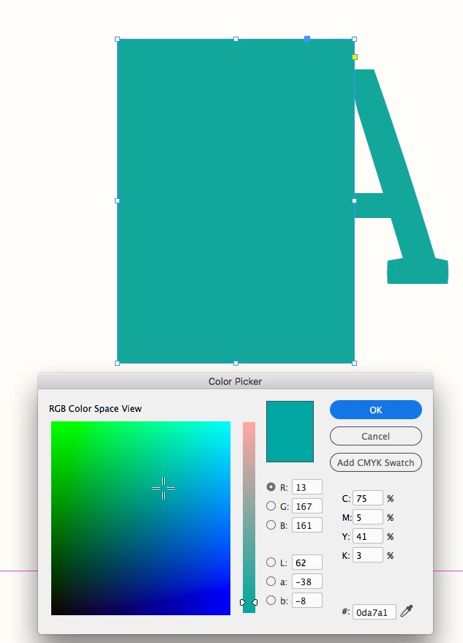463x643 pixels.
Task: Click the Magenta percentage field showing 5
Action: (x=367, y=517)
